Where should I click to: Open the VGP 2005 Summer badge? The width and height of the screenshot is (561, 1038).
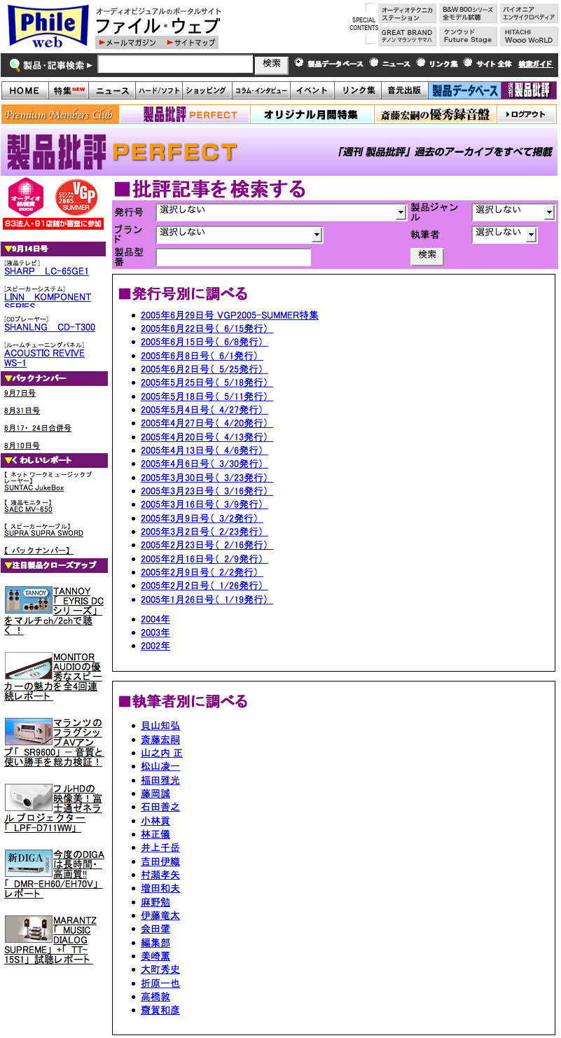coord(76,197)
